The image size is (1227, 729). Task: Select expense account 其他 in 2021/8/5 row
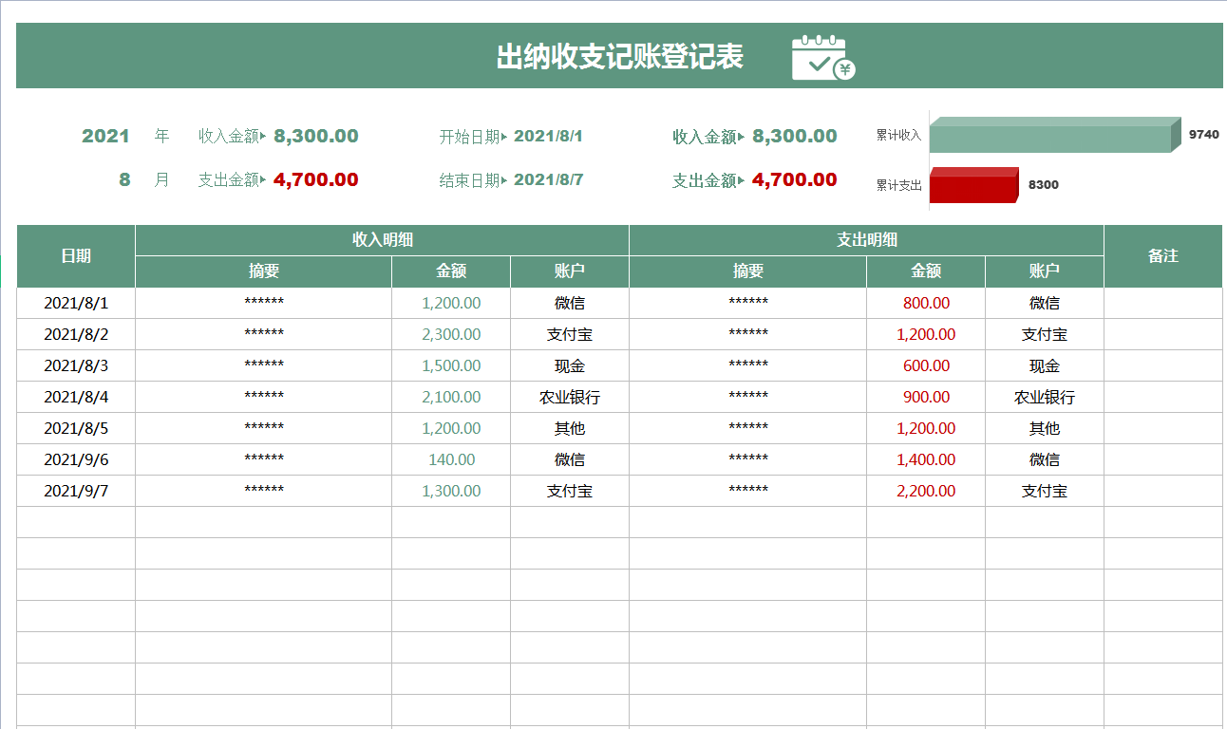click(1045, 428)
